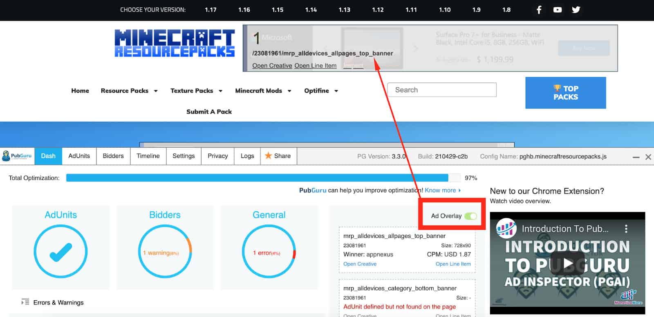This screenshot has width=654, height=317.
Task: Click the Errors & Warnings heading
Action: 58,302
